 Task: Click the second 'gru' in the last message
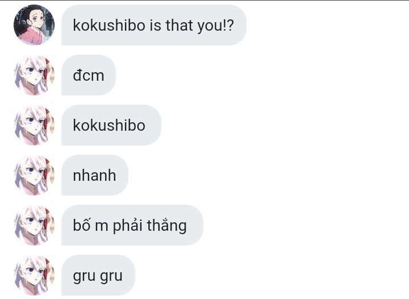[111, 277]
